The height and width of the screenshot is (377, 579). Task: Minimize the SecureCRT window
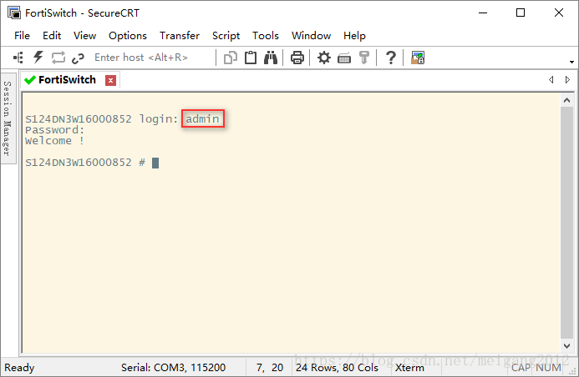(x=483, y=13)
